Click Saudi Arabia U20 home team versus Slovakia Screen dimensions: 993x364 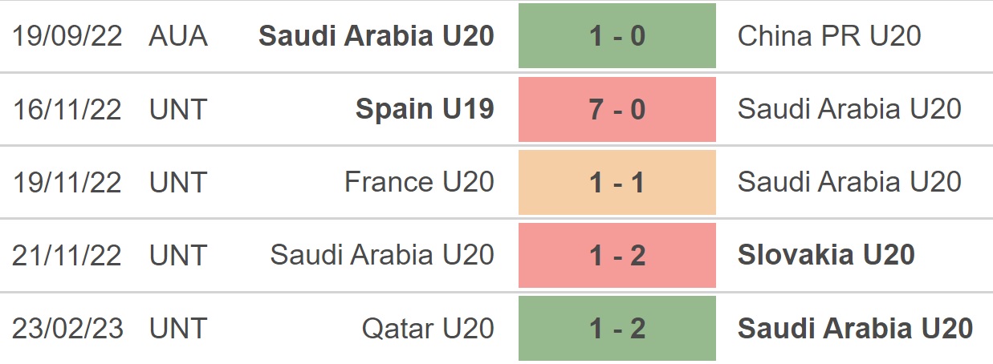click(x=382, y=255)
